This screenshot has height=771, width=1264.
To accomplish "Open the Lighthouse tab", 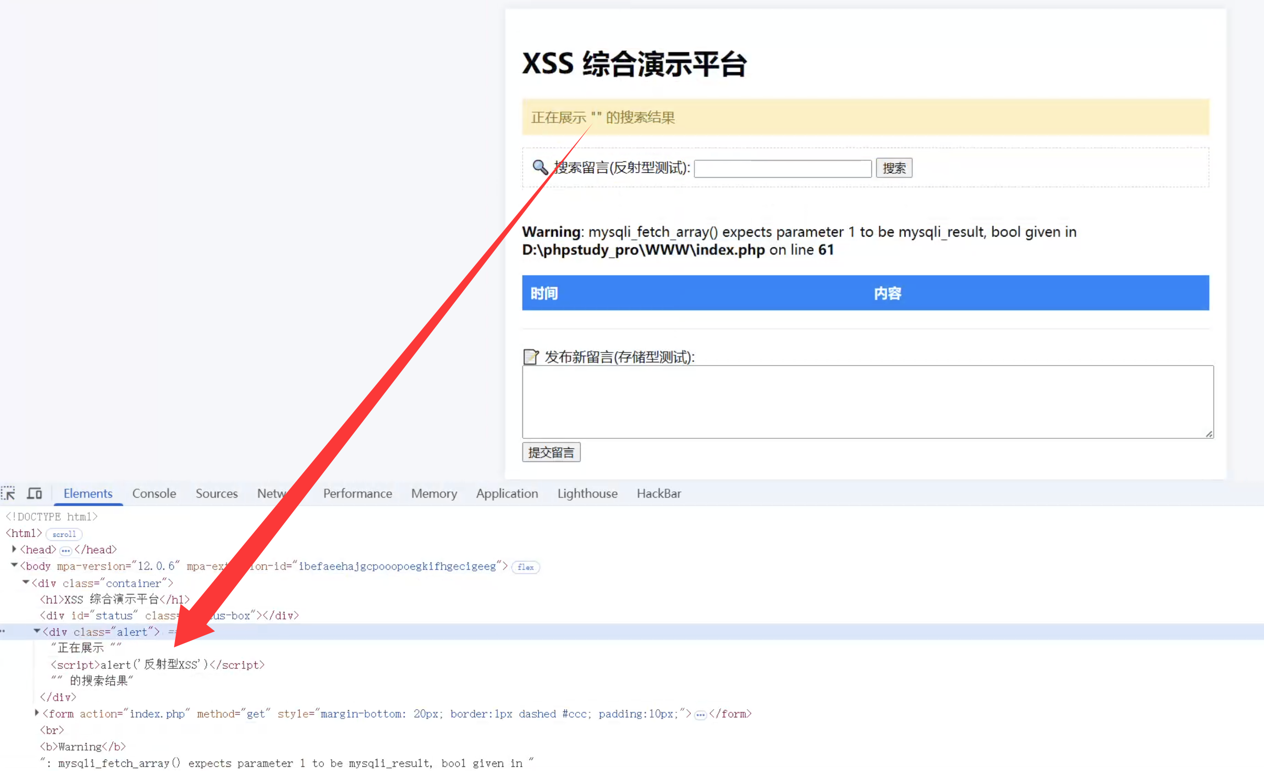I will tap(587, 493).
